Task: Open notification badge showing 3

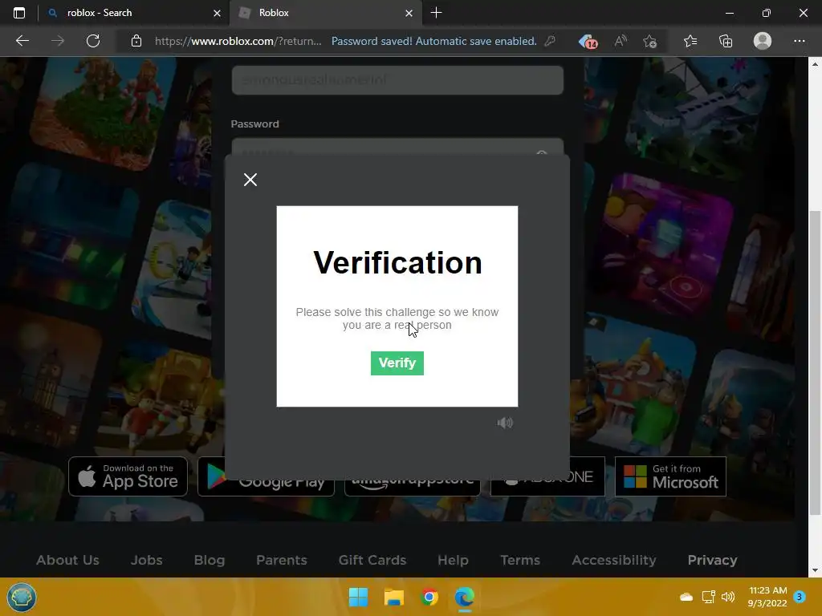Action: pyautogui.click(x=800, y=596)
